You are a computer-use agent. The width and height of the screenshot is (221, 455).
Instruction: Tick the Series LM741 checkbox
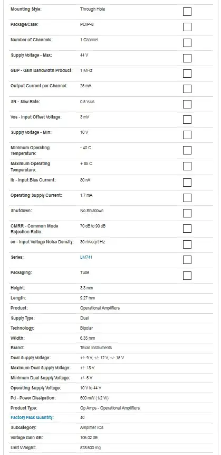[187, 260]
